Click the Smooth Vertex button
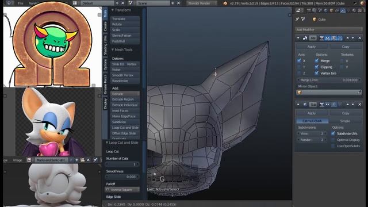The height and width of the screenshot is (207, 368). click(125, 75)
